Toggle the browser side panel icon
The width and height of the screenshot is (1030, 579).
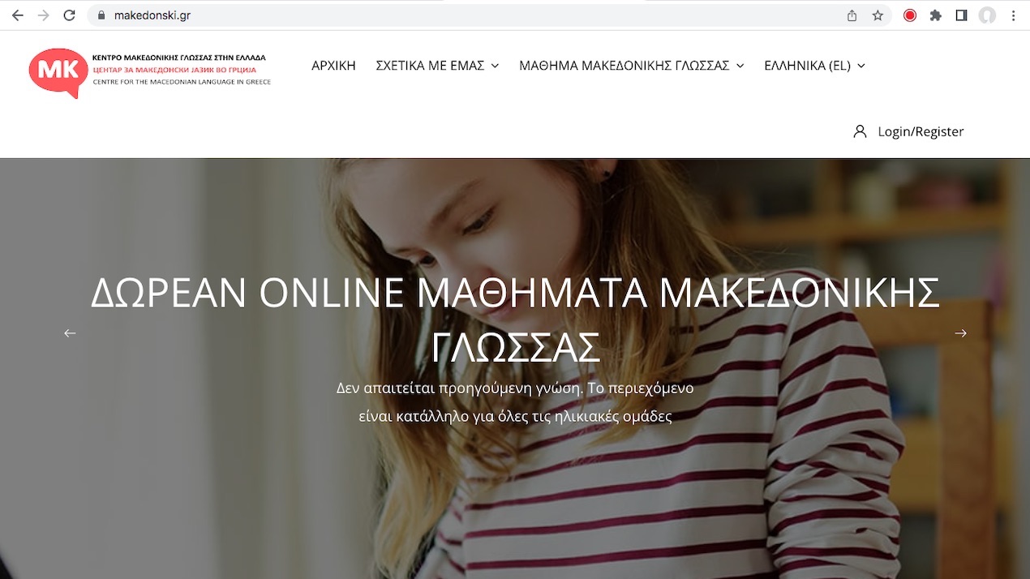pyautogui.click(x=961, y=15)
